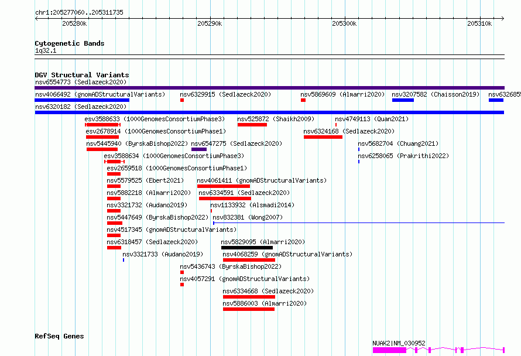Click the purple nsv6547275 variant bar
Screen dimensions: 521x356
click(x=199, y=149)
